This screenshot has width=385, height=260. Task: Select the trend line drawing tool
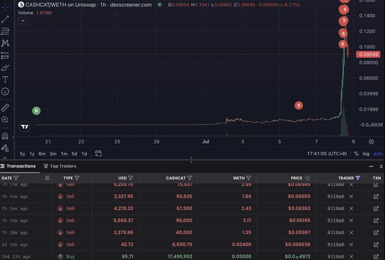(x=5, y=19)
